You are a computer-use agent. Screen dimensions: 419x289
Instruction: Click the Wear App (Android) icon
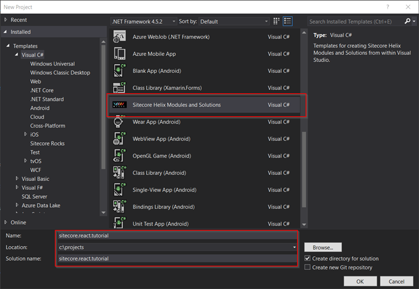(x=119, y=122)
